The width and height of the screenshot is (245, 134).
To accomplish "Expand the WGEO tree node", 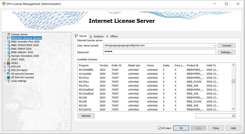I will [5, 63].
